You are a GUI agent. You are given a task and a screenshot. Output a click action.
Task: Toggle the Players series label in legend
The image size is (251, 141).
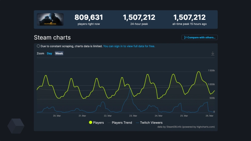(98, 123)
